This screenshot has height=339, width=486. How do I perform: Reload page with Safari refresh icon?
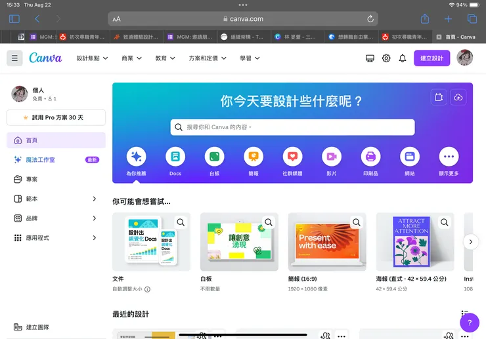click(x=370, y=19)
